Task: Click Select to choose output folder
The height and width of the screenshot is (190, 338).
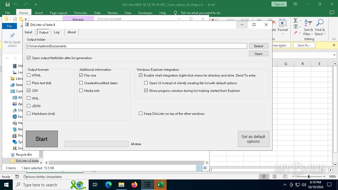Action: [x=259, y=46]
